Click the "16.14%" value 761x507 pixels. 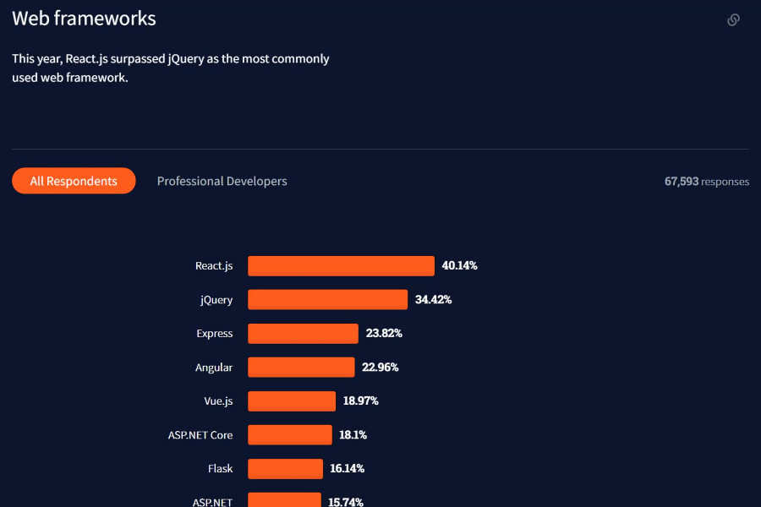coord(347,468)
